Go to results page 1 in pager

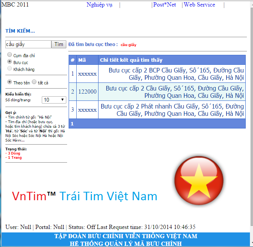pyautogui.click(x=72, y=124)
